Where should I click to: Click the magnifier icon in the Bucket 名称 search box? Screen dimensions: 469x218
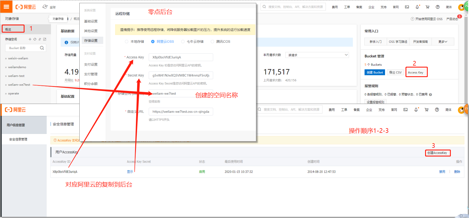42,48
